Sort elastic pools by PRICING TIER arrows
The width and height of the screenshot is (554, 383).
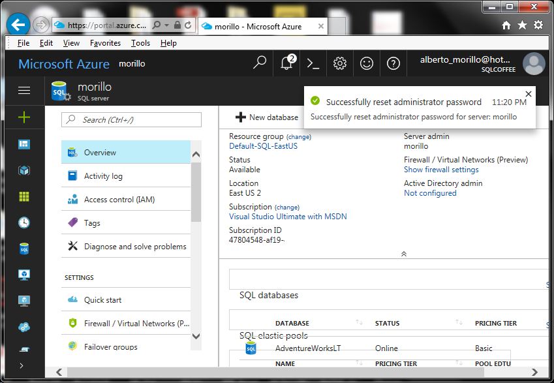coord(459,363)
